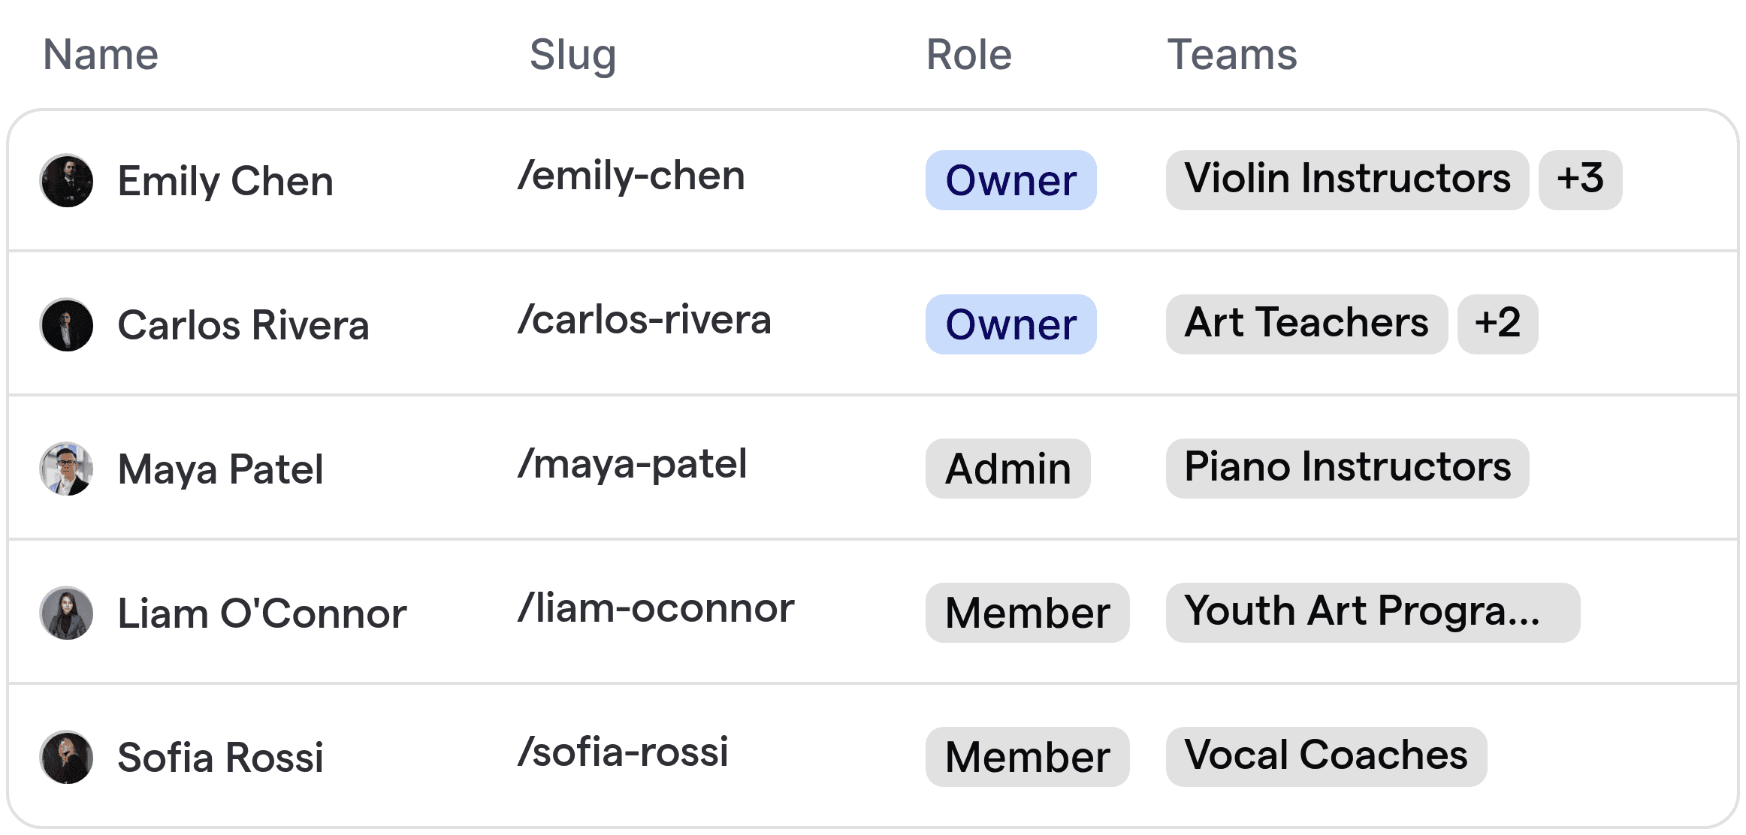Click Sofia Rossi's Member role badge
The image size is (1746, 835).
pyautogui.click(x=1027, y=757)
